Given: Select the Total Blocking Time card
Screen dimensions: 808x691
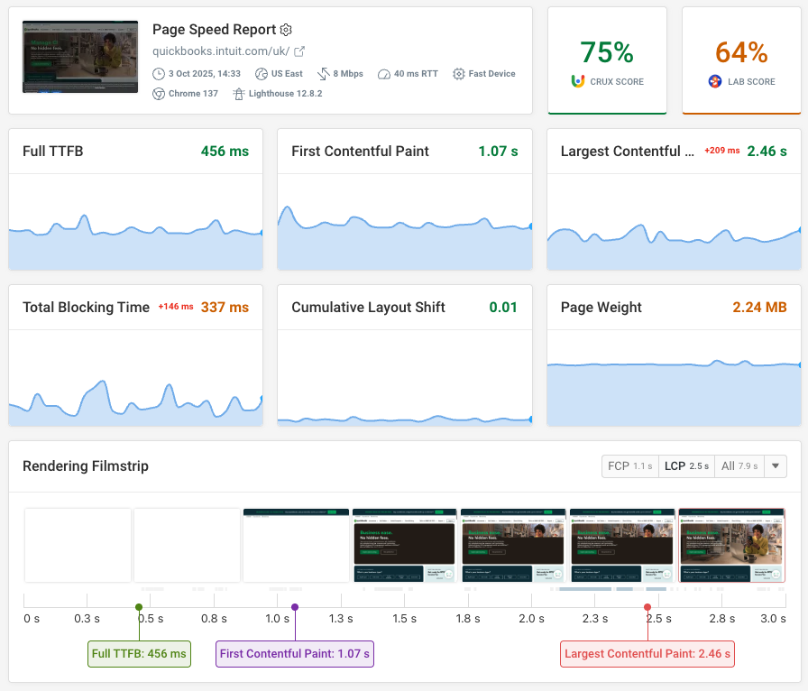Looking at the screenshot, I should [135, 355].
